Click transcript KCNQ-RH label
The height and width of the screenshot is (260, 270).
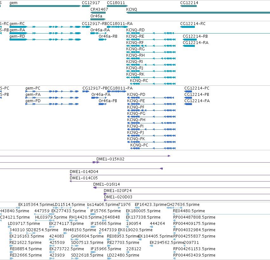tap(135, 55)
